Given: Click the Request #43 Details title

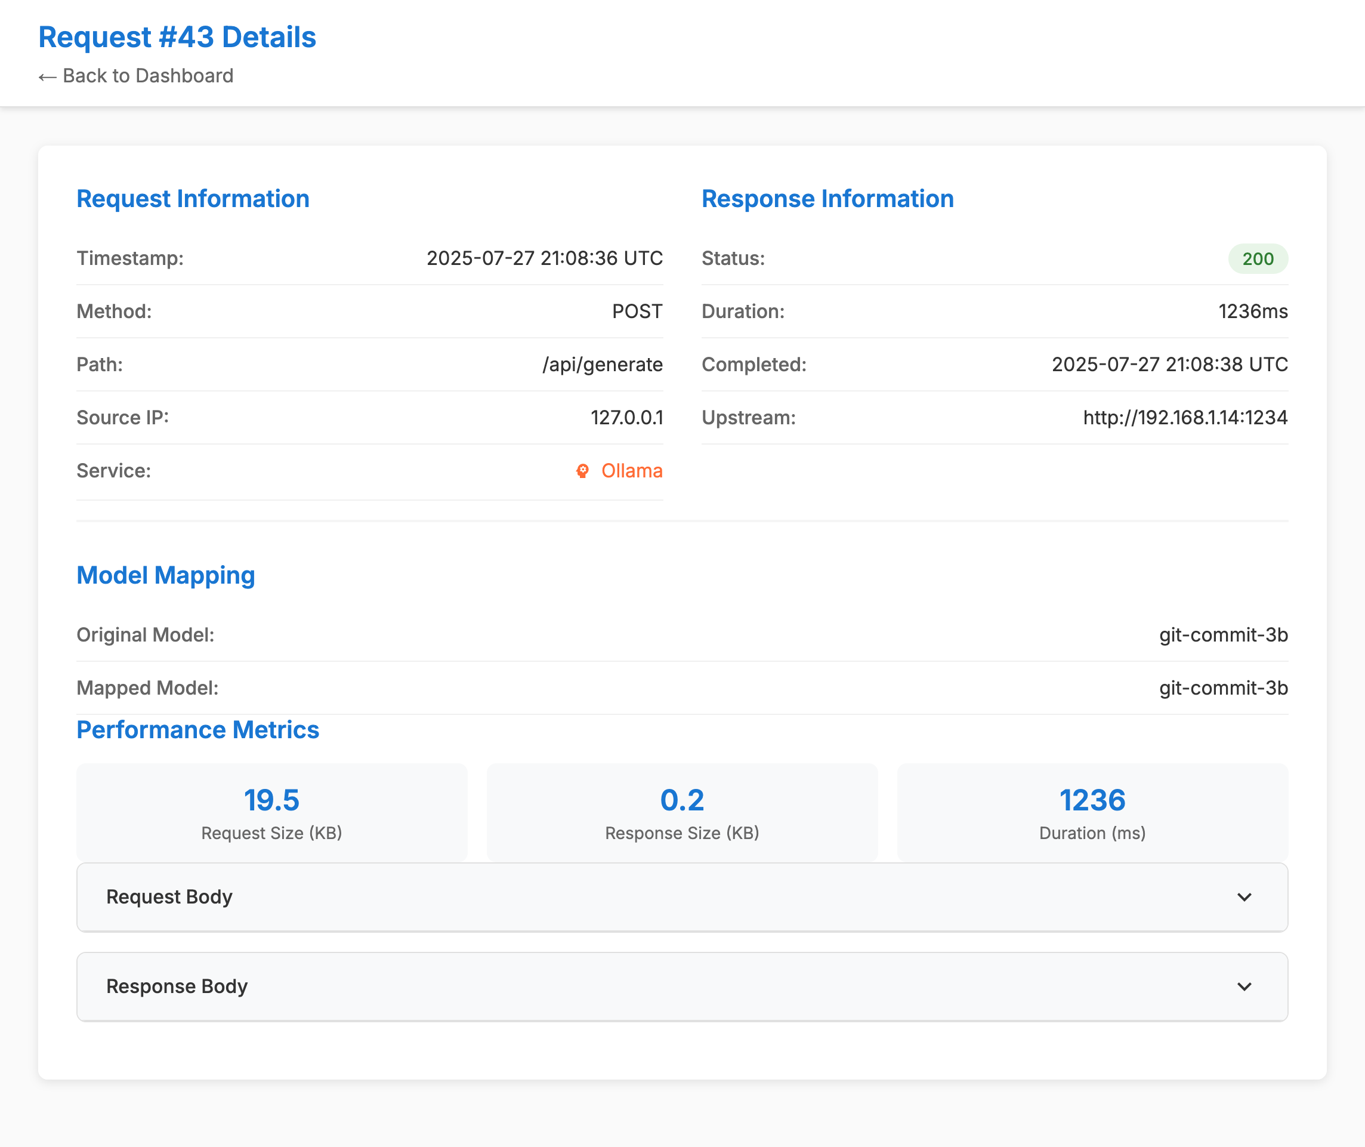Looking at the screenshot, I should 177,37.
